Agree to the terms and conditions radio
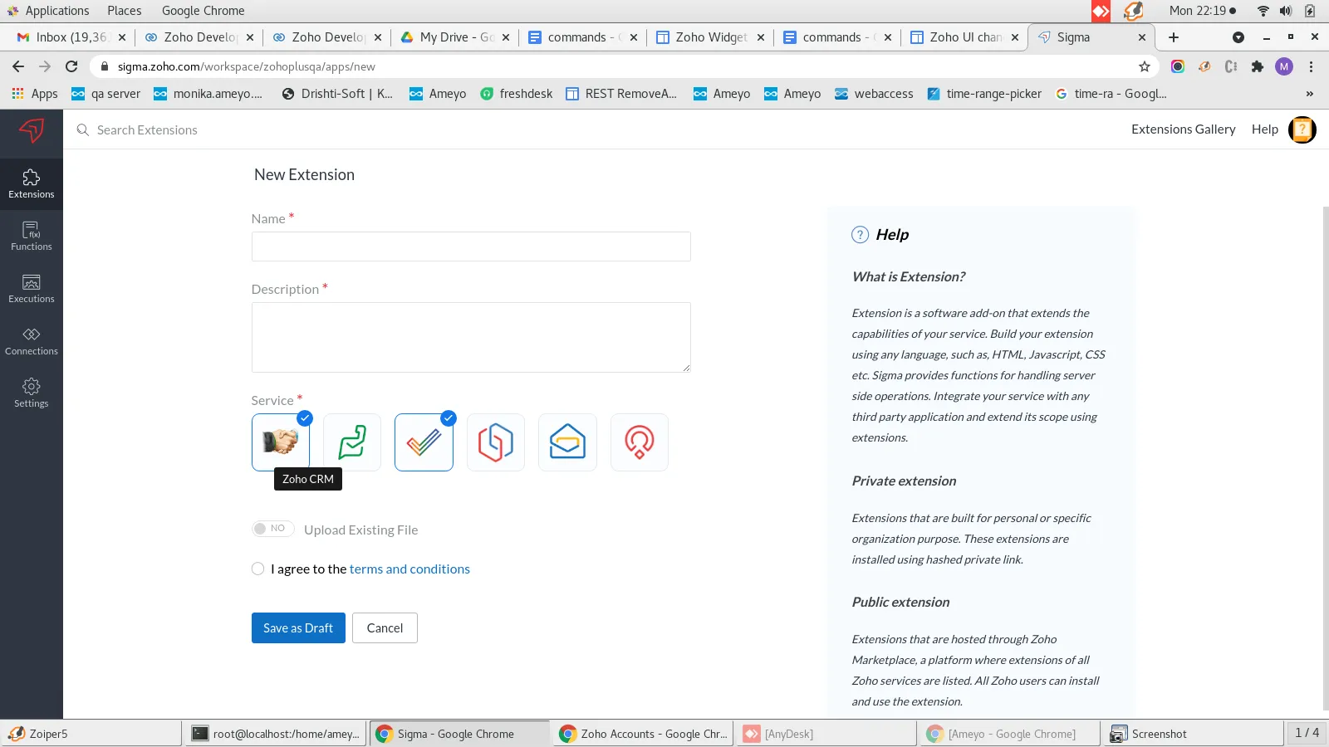This screenshot has height=747, width=1329. [x=257, y=569]
